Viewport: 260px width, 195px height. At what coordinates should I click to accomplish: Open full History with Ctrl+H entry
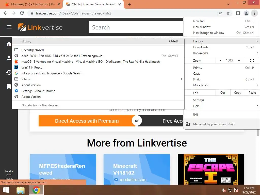(98, 41)
